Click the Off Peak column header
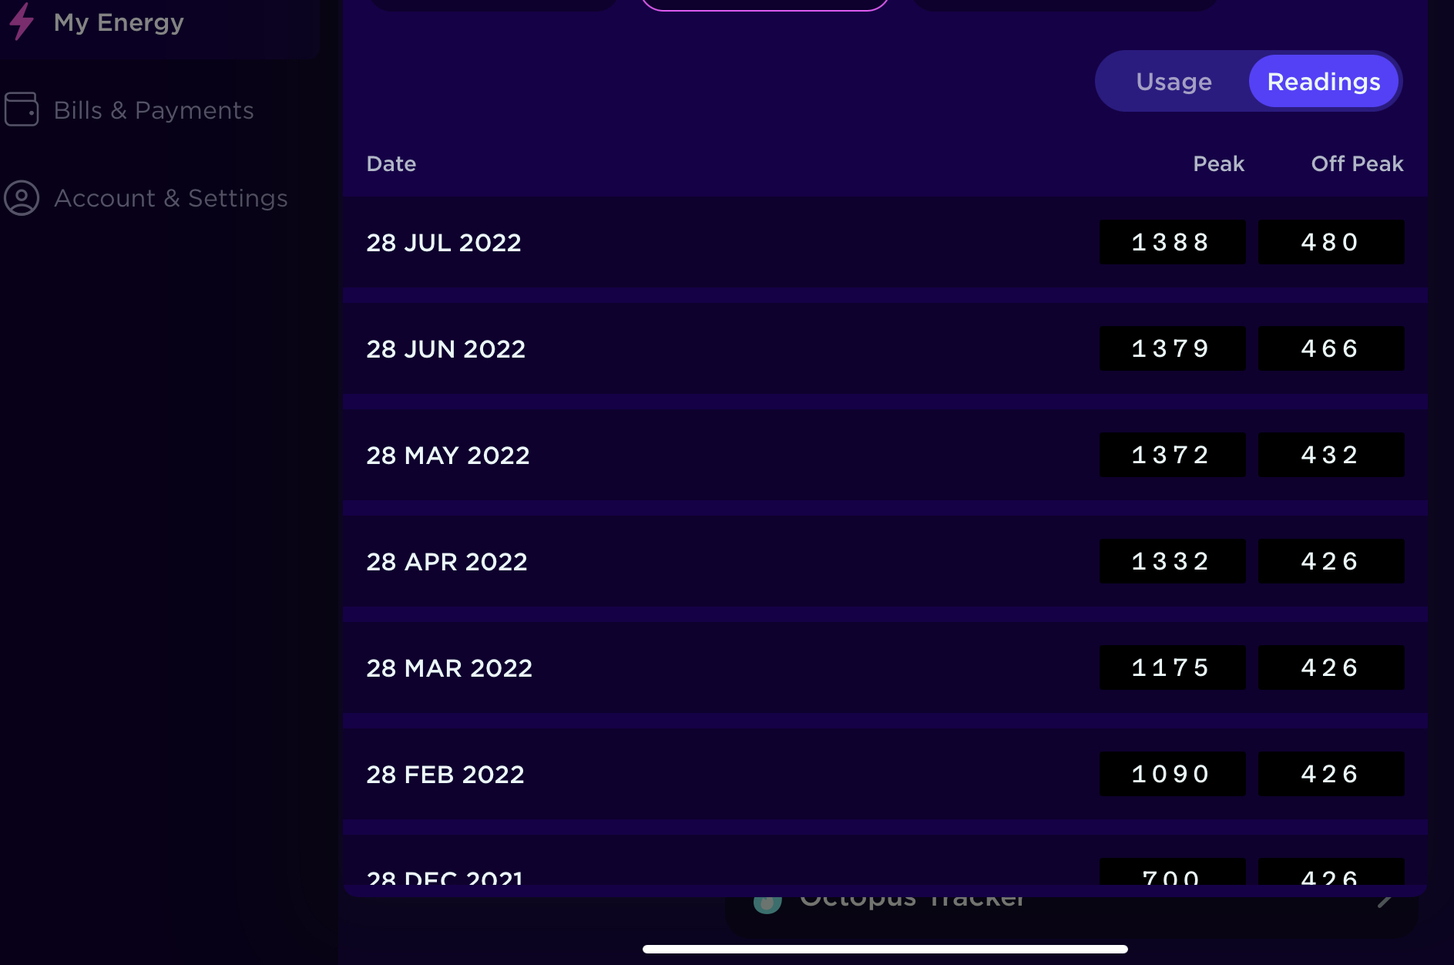This screenshot has height=965, width=1454. click(1357, 163)
